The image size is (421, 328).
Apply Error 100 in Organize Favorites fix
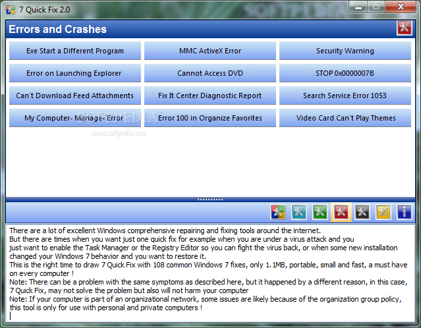coord(210,118)
